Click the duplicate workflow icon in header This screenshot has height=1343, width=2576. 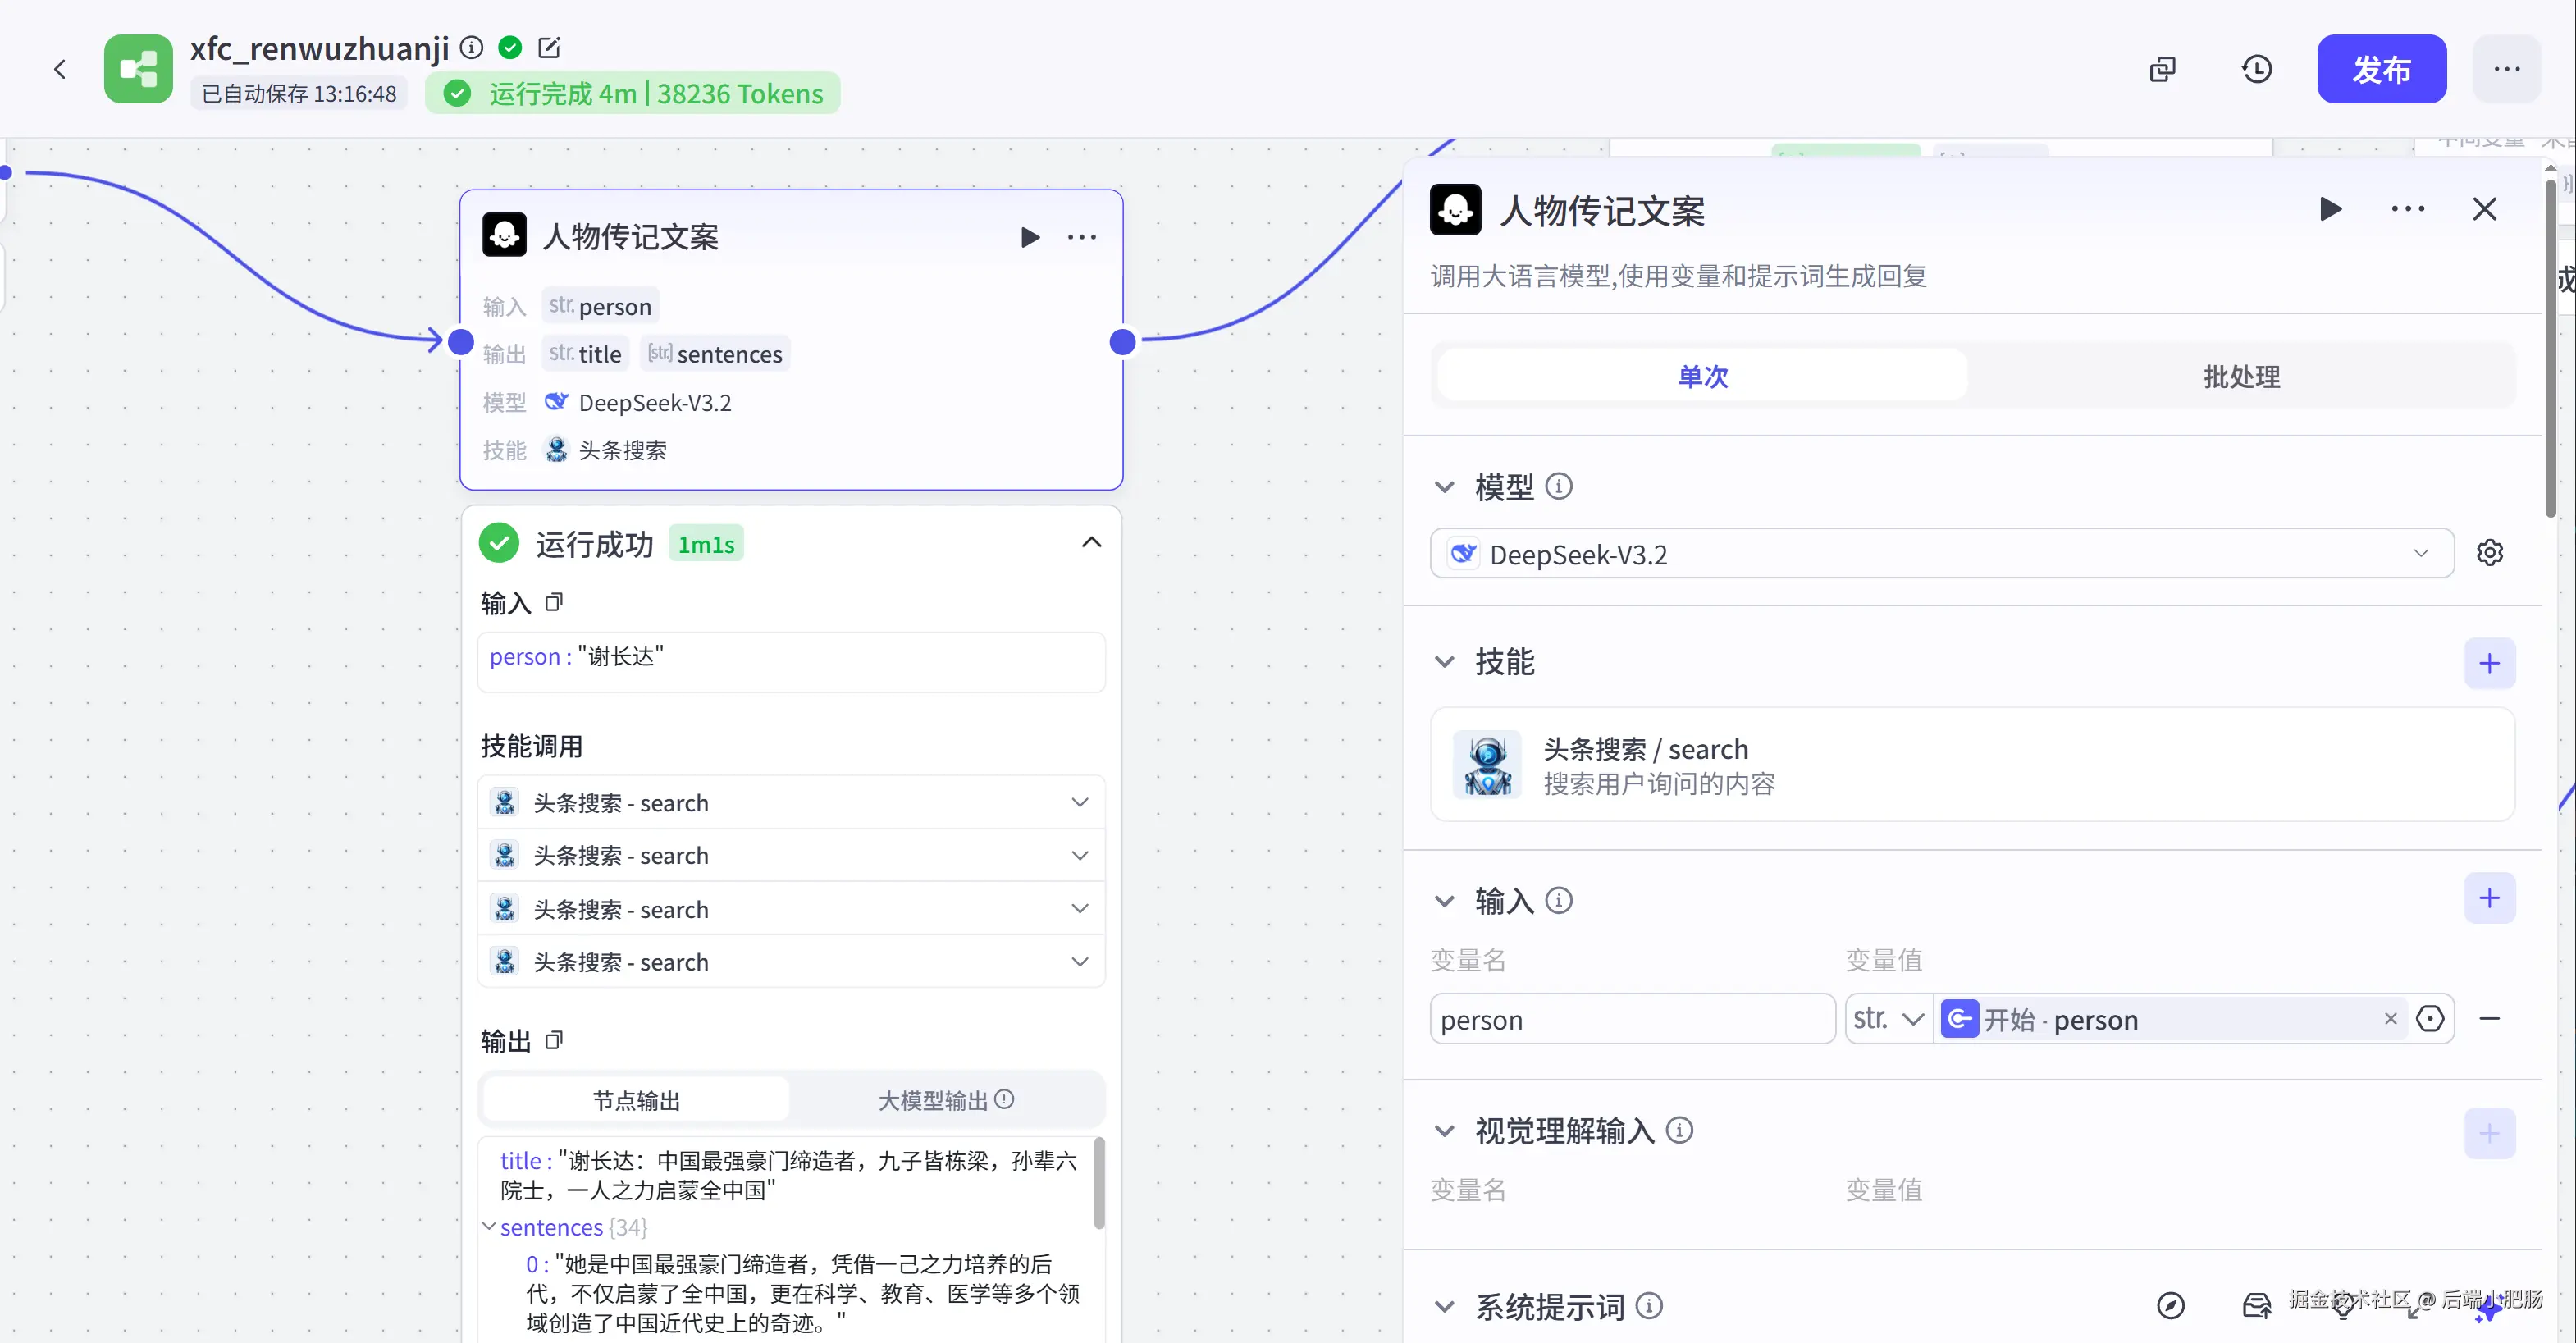[2162, 69]
